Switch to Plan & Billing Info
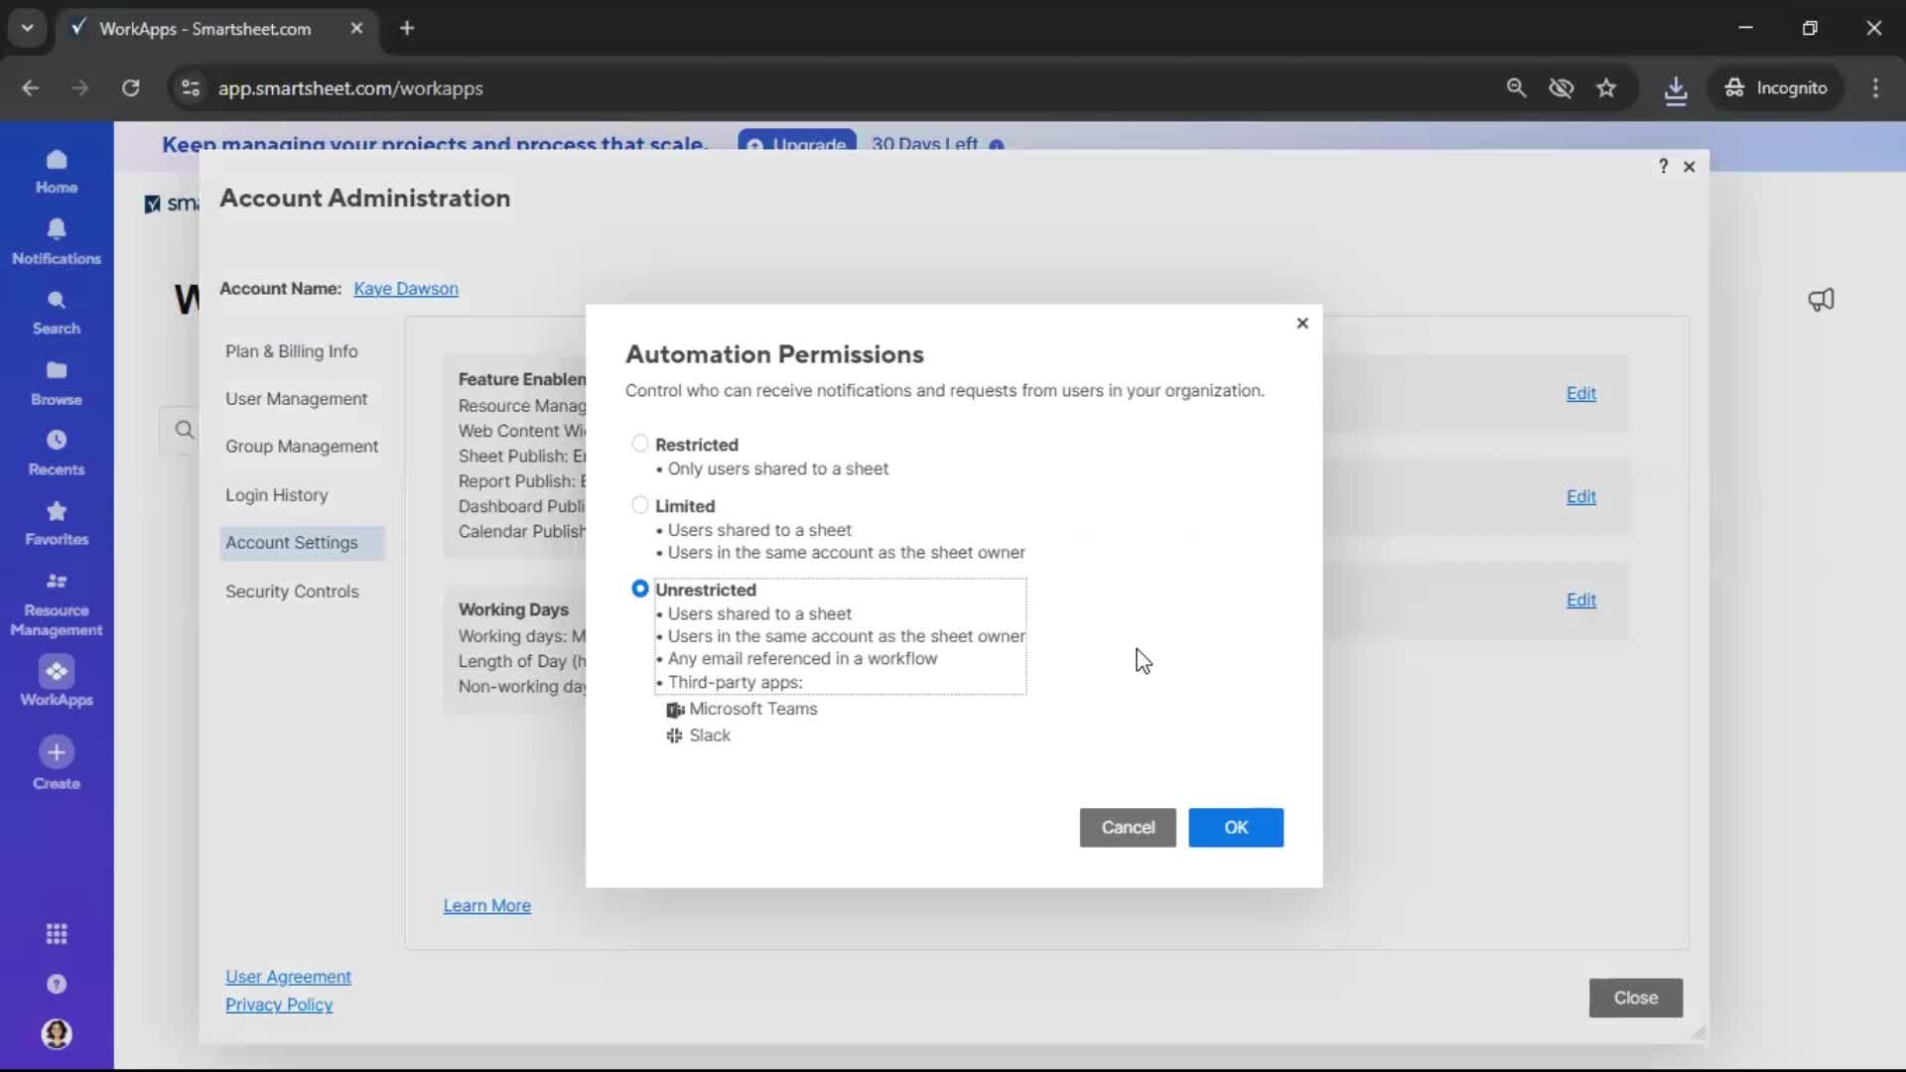The image size is (1906, 1072). pyautogui.click(x=292, y=351)
